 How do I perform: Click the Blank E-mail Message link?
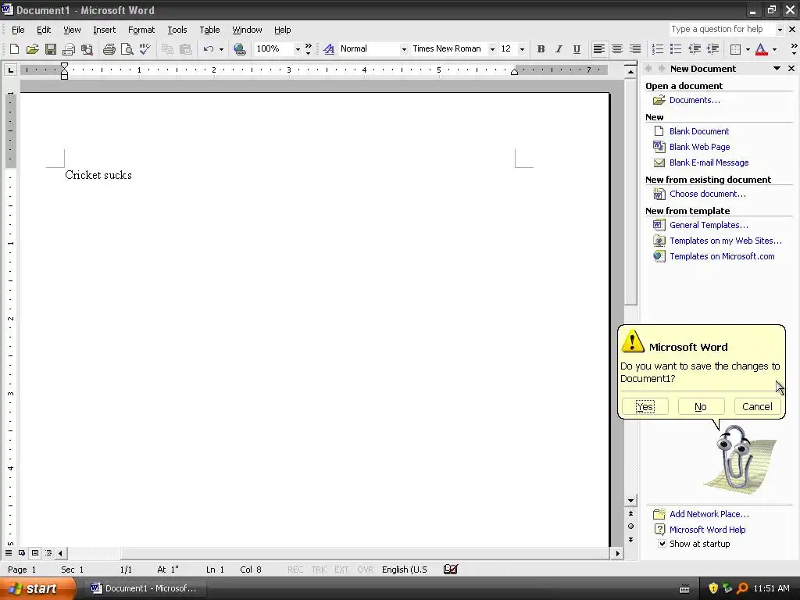pyautogui.click(x=709, y=162)
